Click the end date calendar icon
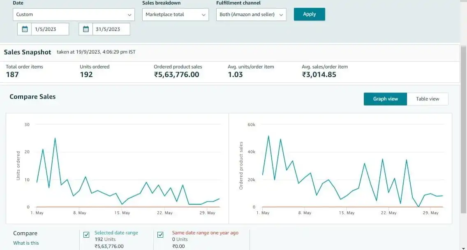The image size is (467, 250). pos(86,29)
